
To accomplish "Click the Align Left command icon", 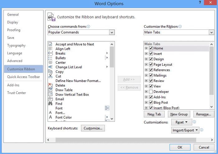I will 50,49.
